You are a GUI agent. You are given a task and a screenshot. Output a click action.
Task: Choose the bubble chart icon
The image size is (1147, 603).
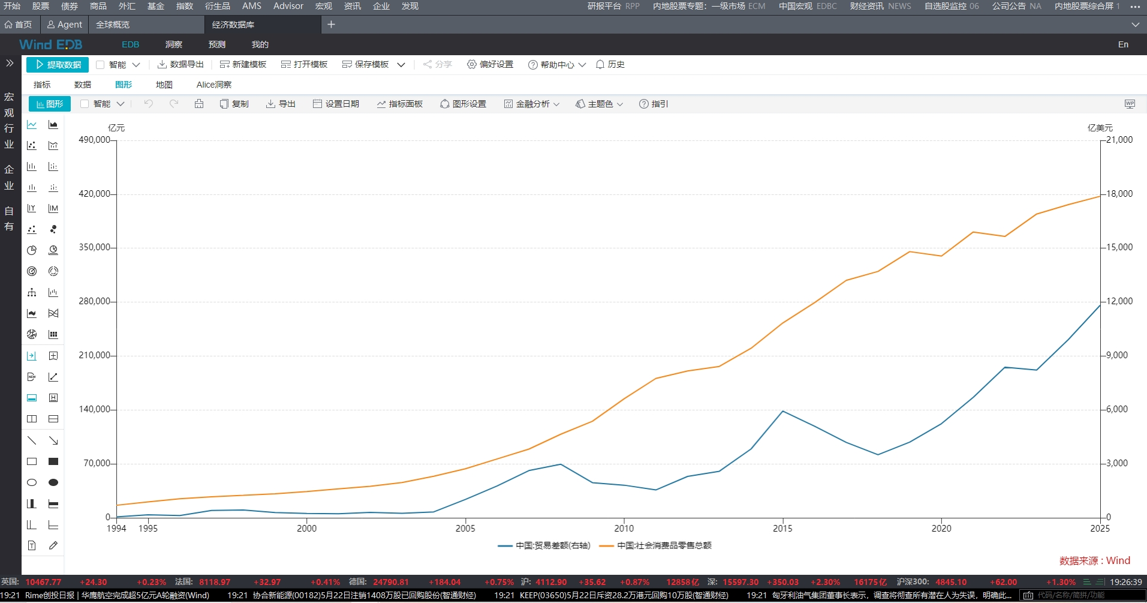click(x=53, y=229)
